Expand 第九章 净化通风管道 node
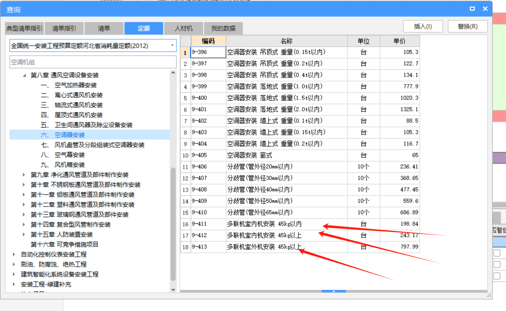The height and width of the screenshot is (311, 506). [x=24, y=175]
